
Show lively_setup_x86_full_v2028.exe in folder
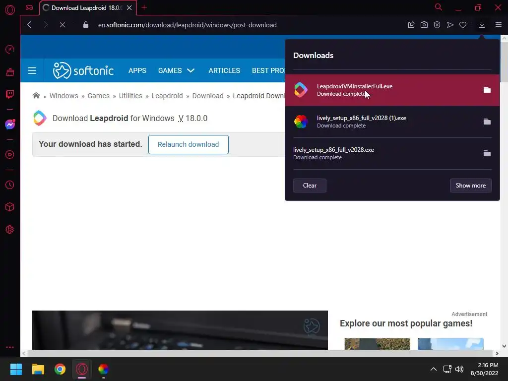[487, 153]
